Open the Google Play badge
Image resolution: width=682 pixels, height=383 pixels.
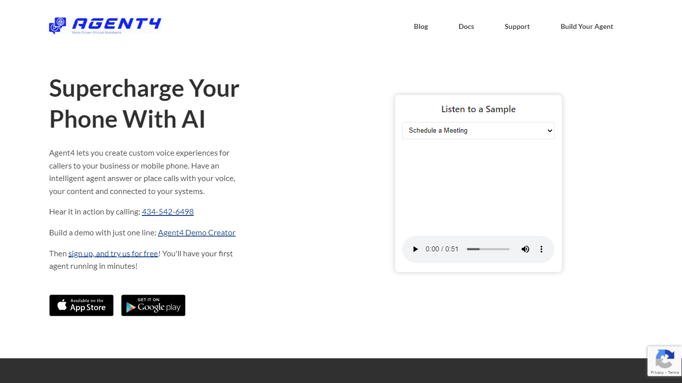pos(153,305)
